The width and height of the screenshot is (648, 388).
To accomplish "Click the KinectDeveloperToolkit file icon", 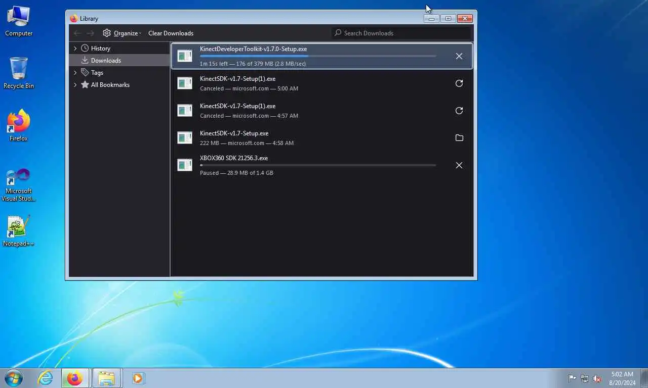I will (185, 56).
